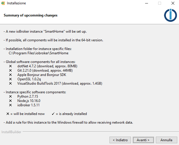Image resolution: width=179 pixels, height=145 pixels.
Task: Go back with the Indietro button
Action: (120, 140)
